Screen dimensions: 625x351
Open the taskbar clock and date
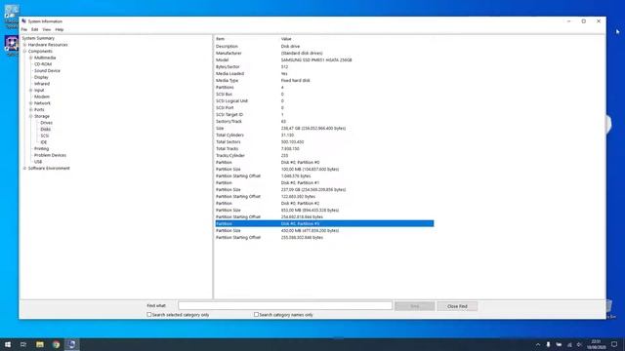pyautogui.click(x=596, y=344)
